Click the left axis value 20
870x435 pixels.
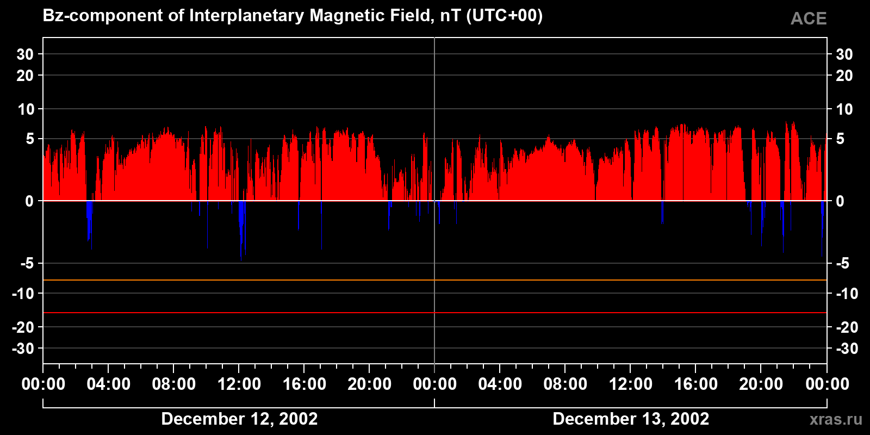pos(25,76)
